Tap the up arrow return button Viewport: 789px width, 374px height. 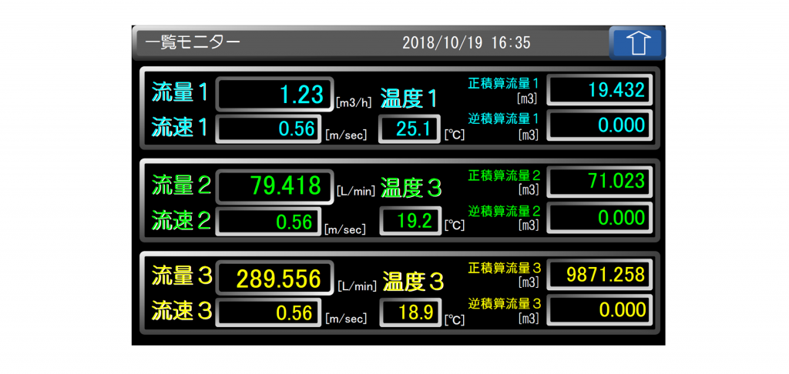click(x=637, y=43)
